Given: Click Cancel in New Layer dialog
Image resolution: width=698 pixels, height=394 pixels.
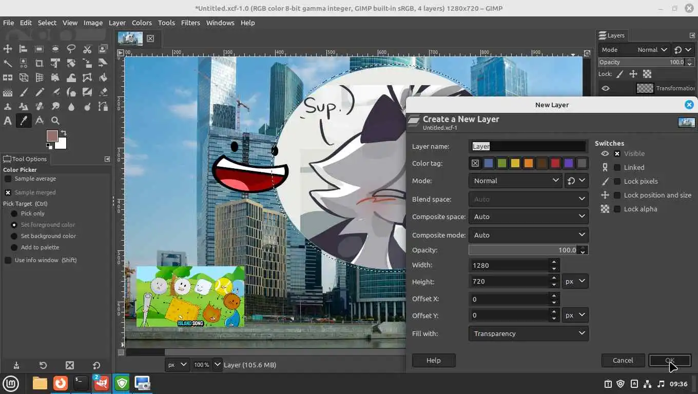Looking at the screenshot, I should click(x=623, y=360).
